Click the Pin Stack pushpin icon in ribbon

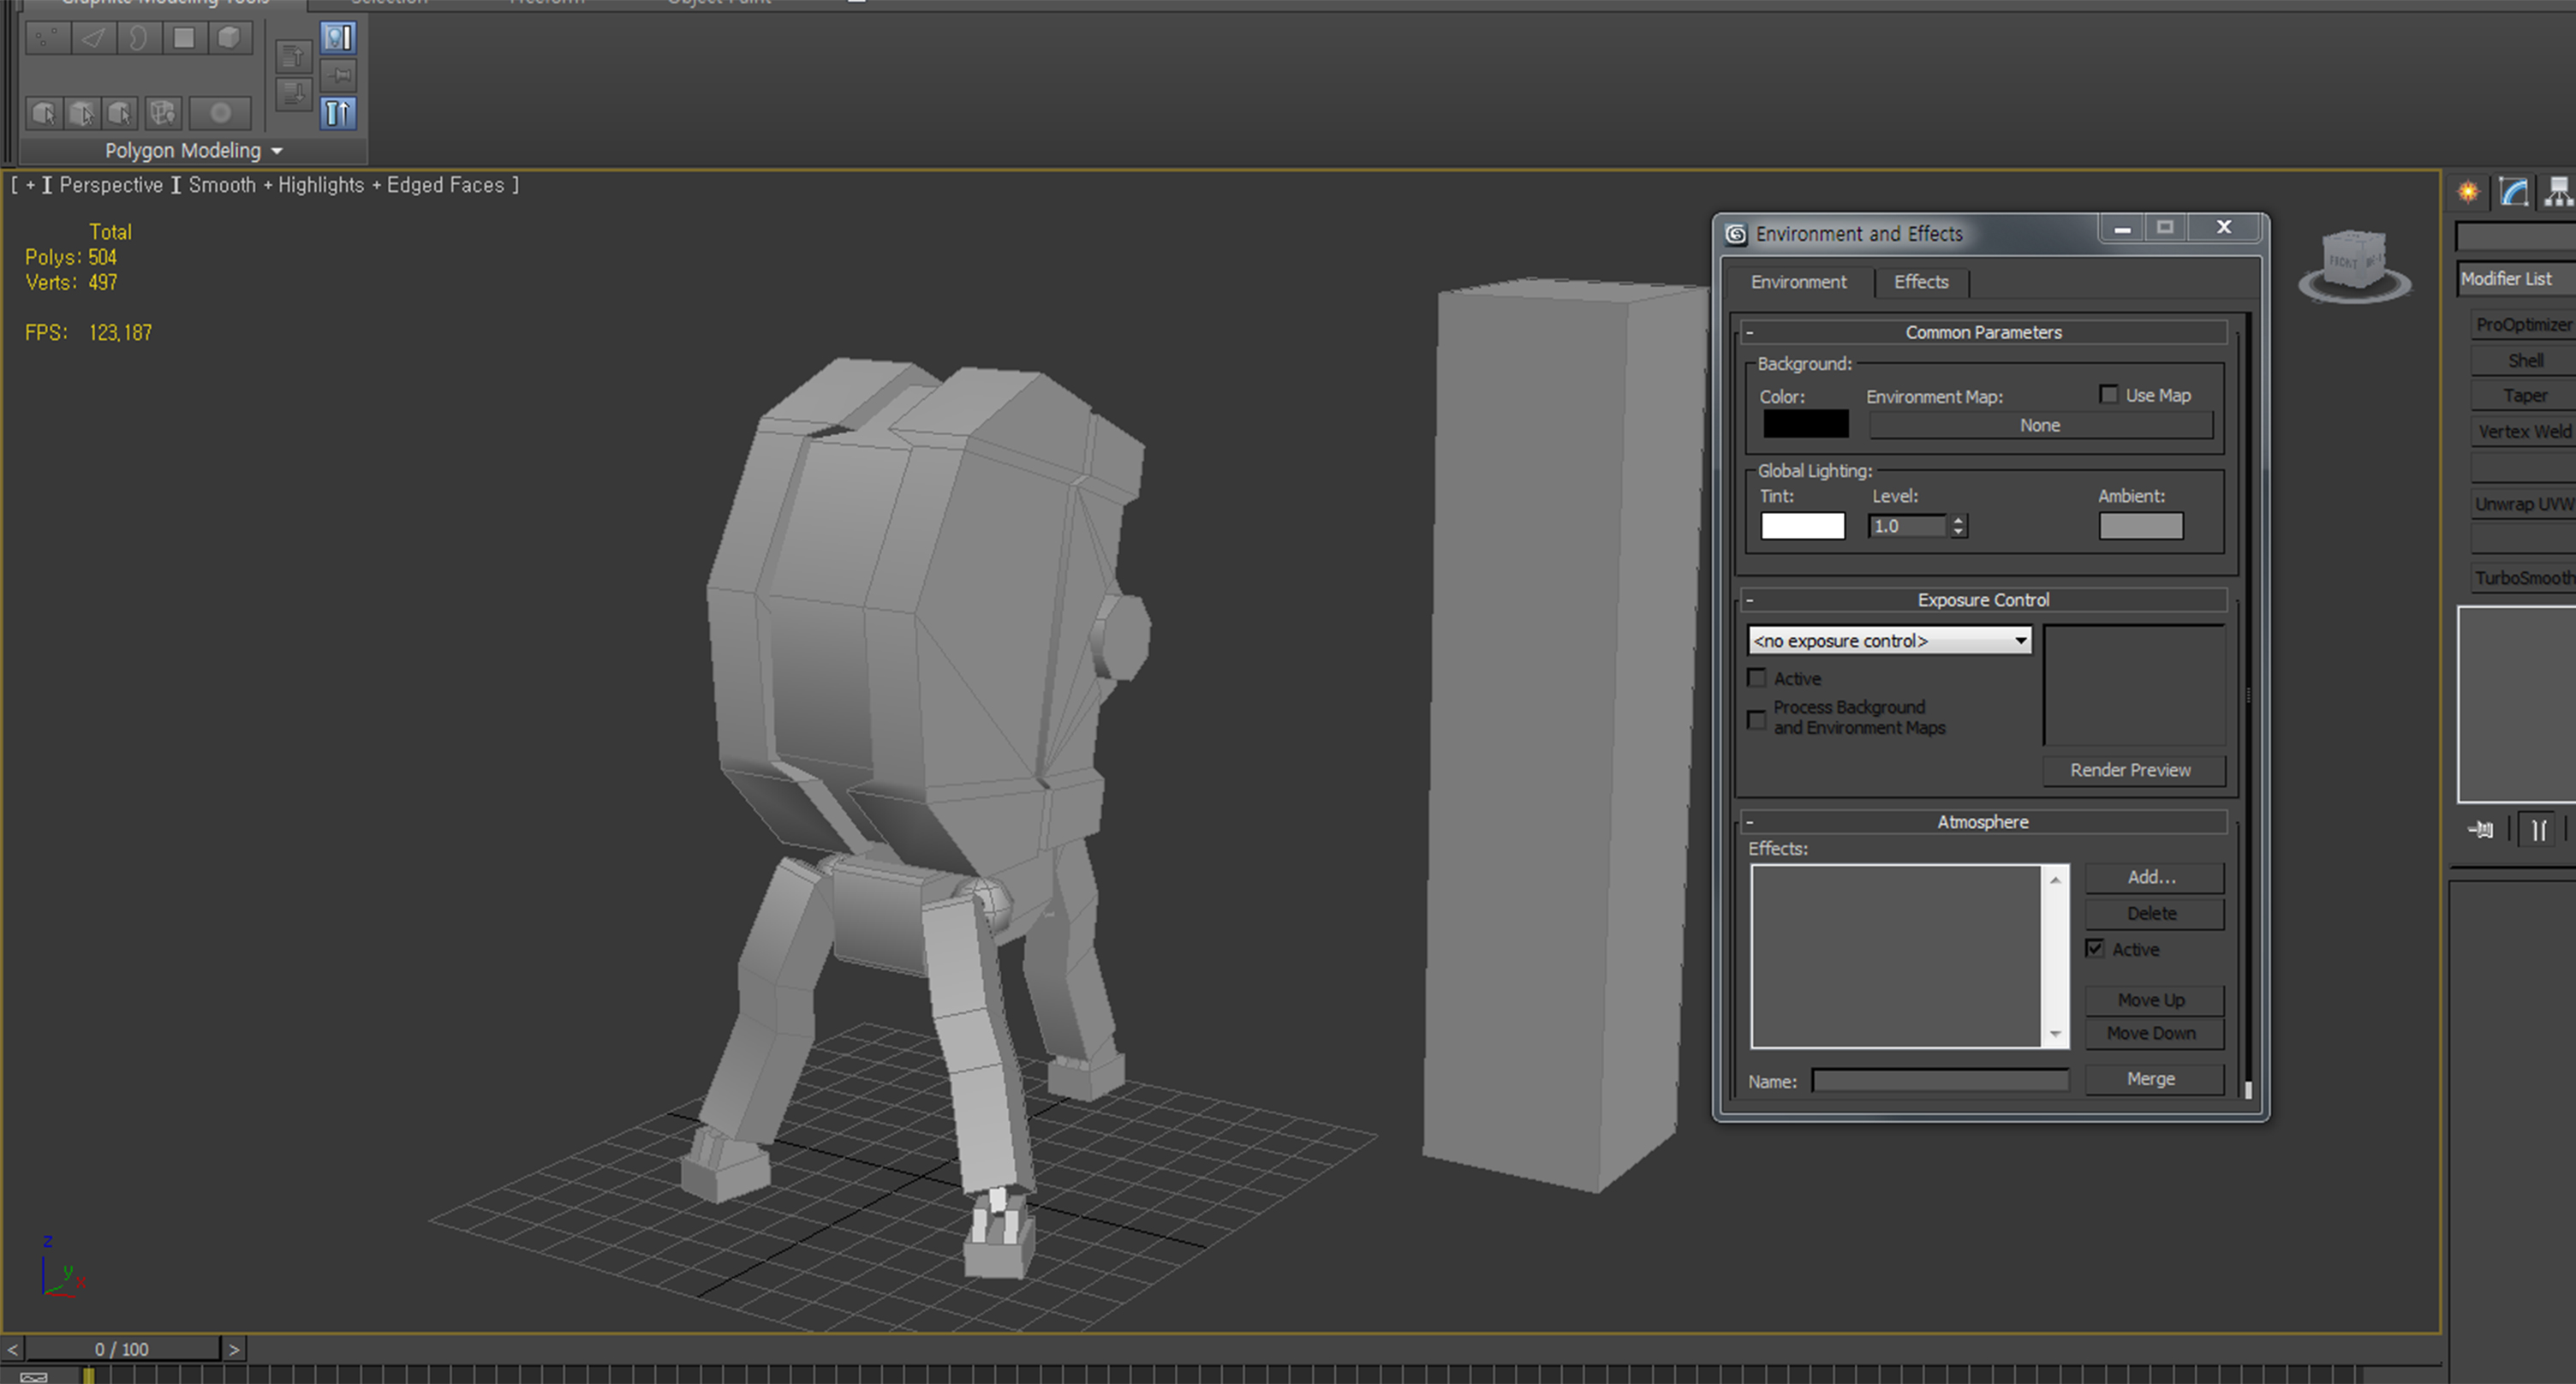point(338,75)
